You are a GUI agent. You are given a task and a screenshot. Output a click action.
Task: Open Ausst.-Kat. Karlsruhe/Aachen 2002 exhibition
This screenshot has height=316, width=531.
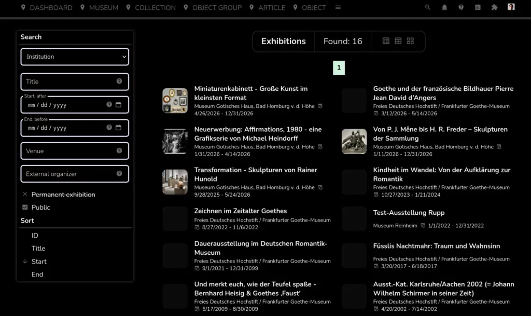tap(444, 288)
